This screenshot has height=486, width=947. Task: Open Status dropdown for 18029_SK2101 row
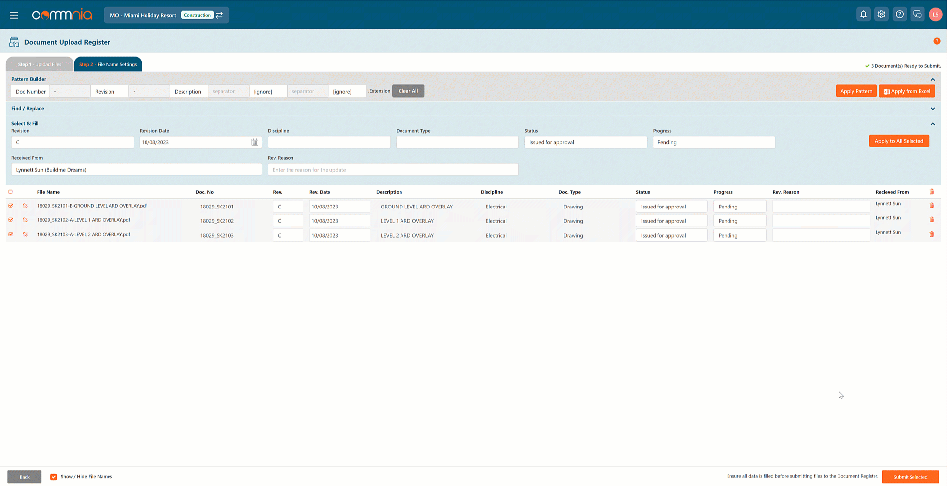coord(671,207)
